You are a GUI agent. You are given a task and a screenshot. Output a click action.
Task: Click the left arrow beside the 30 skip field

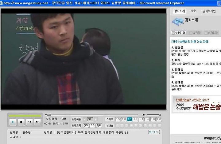pyautogui.click(x=85, y=120)
